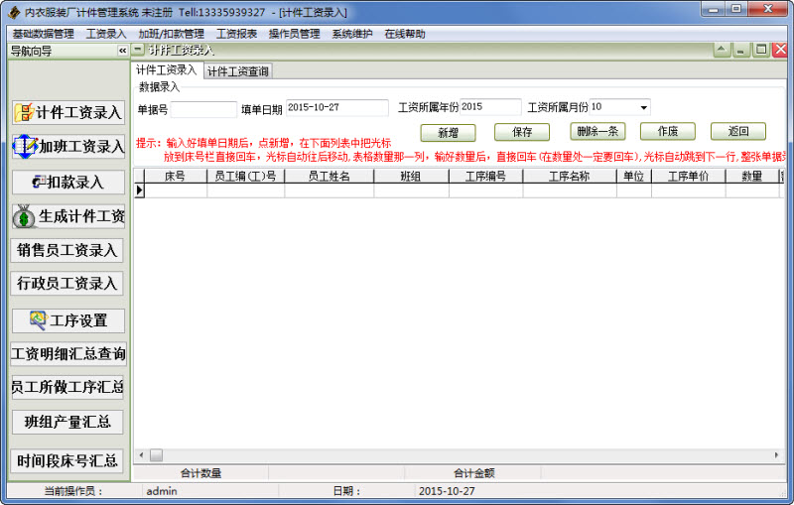
Task: Click the 班组 column header
Action: [x=411, y=176]
